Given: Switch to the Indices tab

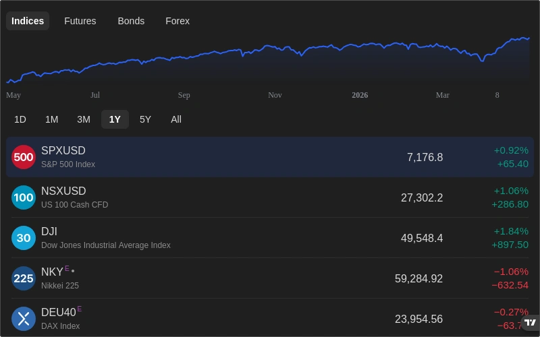Looking at the screenshot, I should (28, 21).
